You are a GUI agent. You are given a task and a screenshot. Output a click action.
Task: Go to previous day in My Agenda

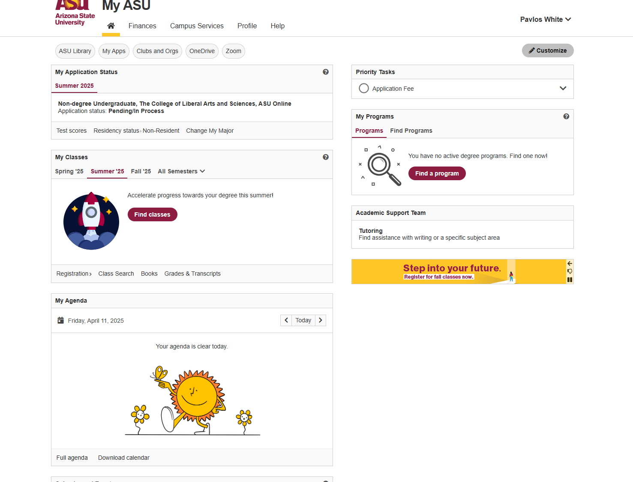(286, 320)
